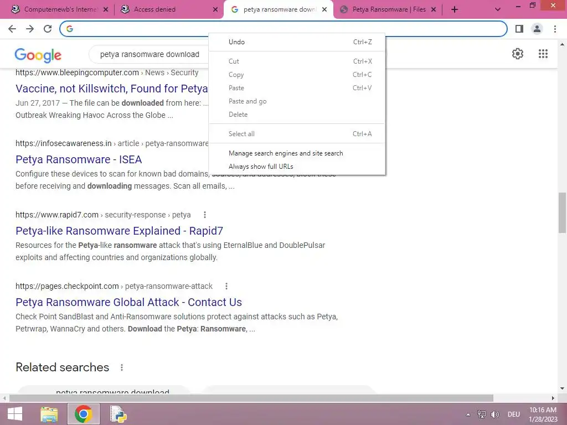Click the Google search box query text
Viewport: 567px width, 425px height.
(x=150, y=54)
